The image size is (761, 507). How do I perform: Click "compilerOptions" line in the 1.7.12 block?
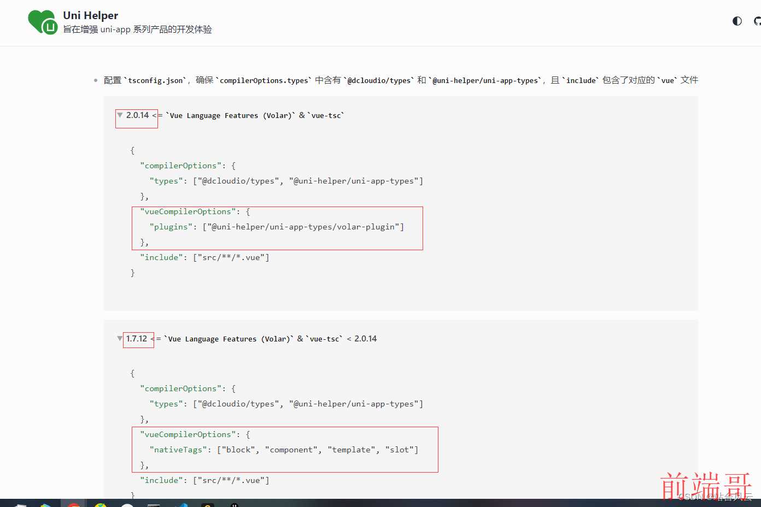tap(188, 388)
